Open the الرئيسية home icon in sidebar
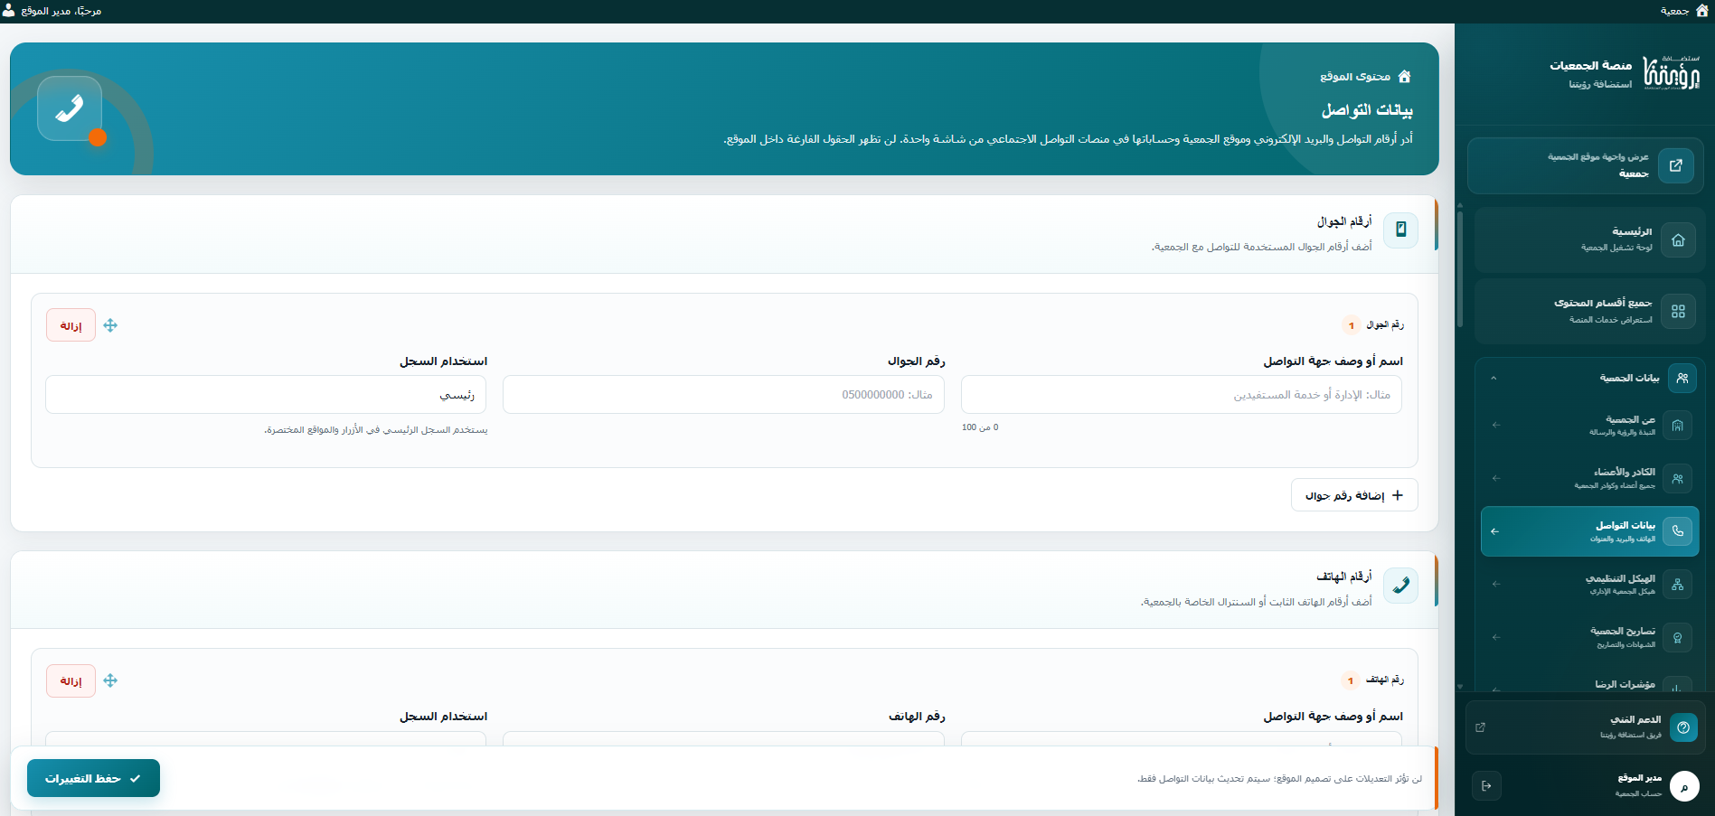 pyautogui.click(x=1678, y=240)
